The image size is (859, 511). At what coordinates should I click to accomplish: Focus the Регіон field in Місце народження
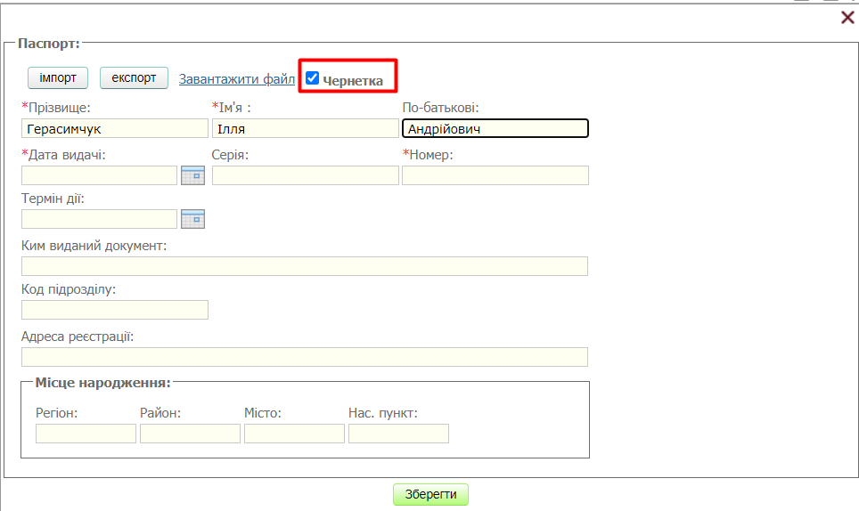(86, 434)
